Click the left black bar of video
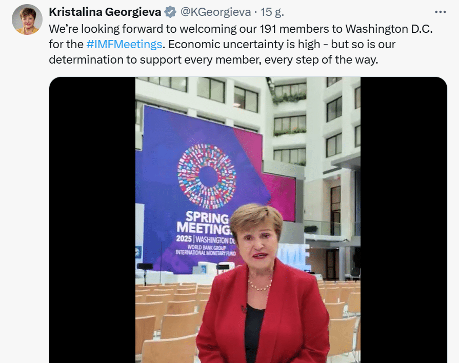Screen dimensions: 459x363 tap(92, 219)
